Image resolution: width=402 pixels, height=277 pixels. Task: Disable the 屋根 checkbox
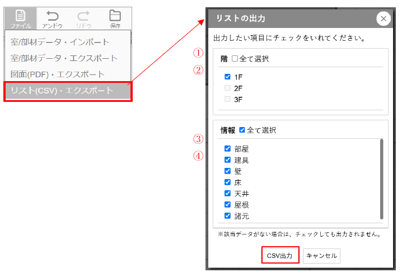pos(227,204)
